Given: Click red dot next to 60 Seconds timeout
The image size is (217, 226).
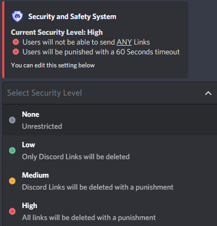Looking at the screenshot, I should (16, 52).
